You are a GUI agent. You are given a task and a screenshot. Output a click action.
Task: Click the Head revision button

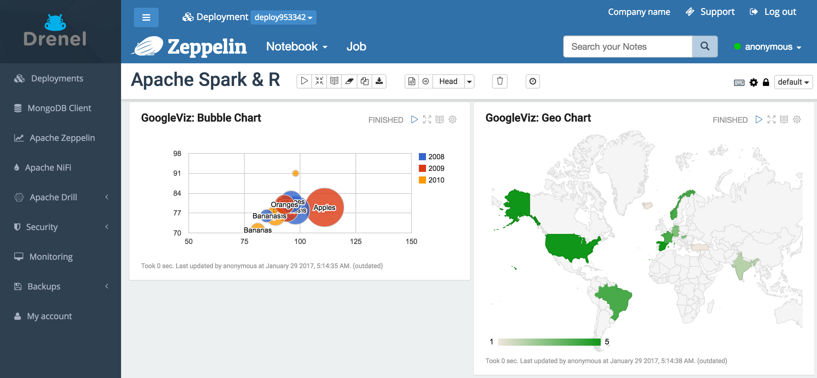(448, 81)
